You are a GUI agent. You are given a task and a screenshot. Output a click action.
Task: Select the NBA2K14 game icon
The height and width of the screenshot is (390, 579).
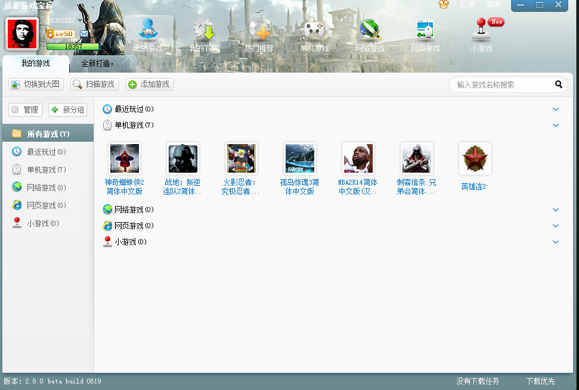(358, 158)
